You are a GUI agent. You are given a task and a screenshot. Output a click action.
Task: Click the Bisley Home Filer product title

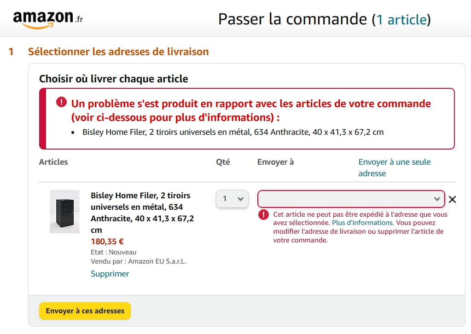coord(142,213)
